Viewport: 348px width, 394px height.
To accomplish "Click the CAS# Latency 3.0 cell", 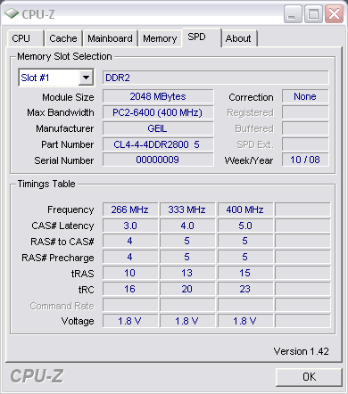I will [x=130, y=226].
